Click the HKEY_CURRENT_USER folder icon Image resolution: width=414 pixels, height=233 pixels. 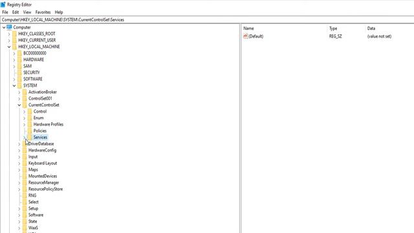point(14,40)
